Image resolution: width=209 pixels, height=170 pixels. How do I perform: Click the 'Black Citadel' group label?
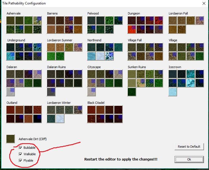coord(96,103)
